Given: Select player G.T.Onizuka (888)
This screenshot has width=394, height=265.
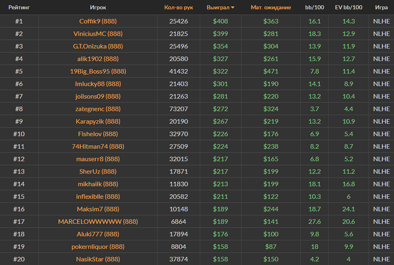Looking at the screenshot, I should [x=98, y=46].
